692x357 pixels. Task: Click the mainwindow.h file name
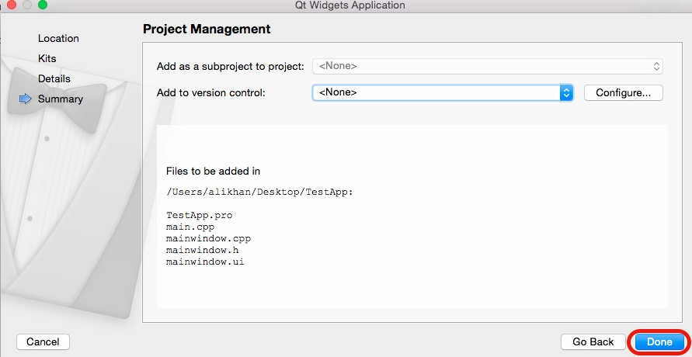[202, 250]
